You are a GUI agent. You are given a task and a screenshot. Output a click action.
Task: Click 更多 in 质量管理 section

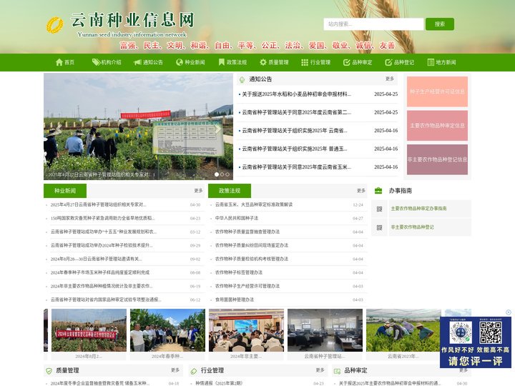click(175, 370)
